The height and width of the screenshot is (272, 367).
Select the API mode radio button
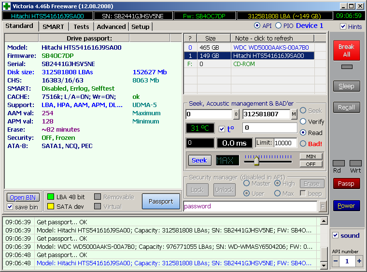pyautogui.click(x=257, y=26)
